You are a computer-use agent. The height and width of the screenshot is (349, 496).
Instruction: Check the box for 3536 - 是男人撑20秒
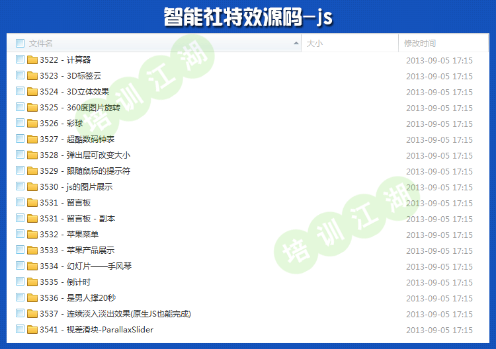coord(20,297)
